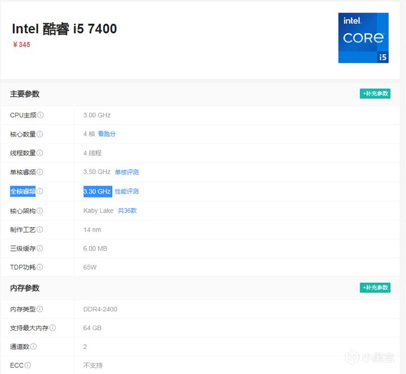This screenshot has width=406, height=374.
Task: Click the 通道数 value 2
Action: point(85,346)
